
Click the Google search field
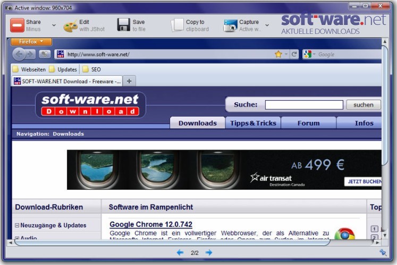click(x=349, y=55)
